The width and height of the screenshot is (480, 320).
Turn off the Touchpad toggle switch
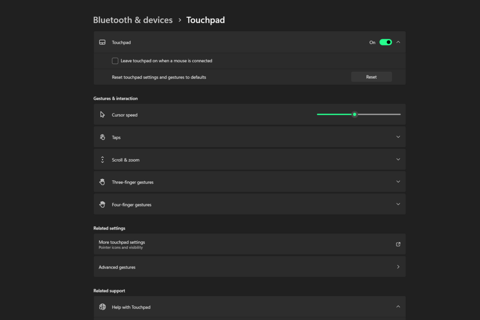click(x=385, y=42)
